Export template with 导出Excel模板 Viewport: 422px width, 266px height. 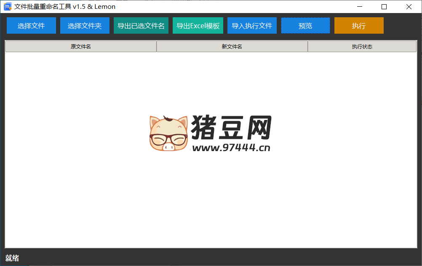pos(198,26)
